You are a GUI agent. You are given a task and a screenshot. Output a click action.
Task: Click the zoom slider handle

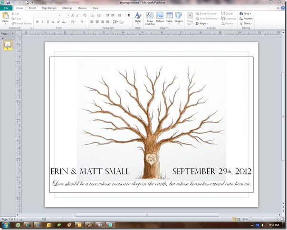tap(263, 219)
